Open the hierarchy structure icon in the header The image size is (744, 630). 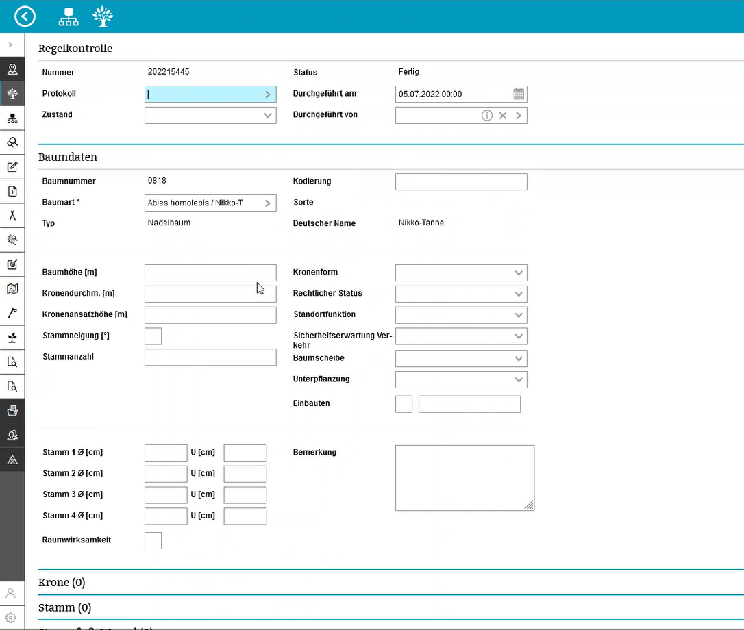click(69, 16)
